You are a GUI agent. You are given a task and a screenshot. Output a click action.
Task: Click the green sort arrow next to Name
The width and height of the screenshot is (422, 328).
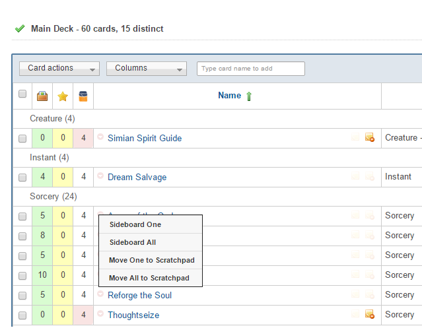pyautogui.click(x=249, y=96)
